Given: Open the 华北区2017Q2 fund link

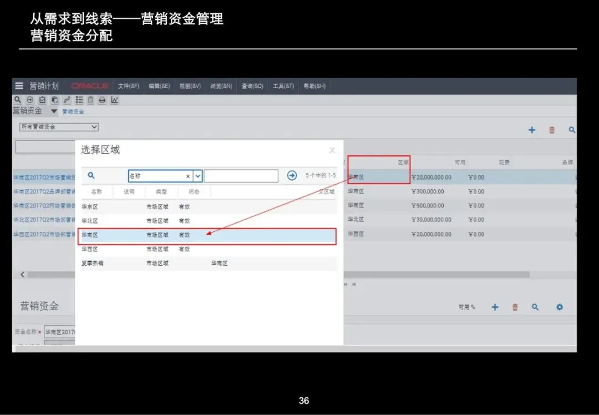Looking at the screenshot, I should pos(44,220).
